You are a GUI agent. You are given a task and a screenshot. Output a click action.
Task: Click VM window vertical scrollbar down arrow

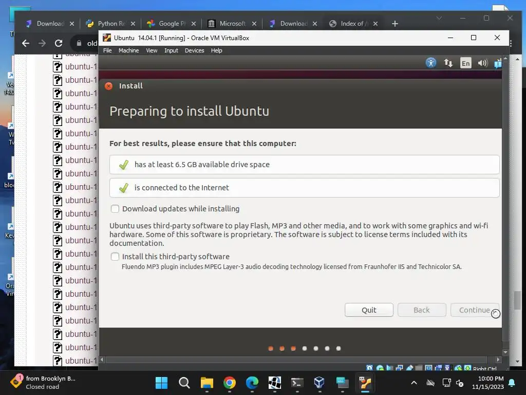coord(505,352)
